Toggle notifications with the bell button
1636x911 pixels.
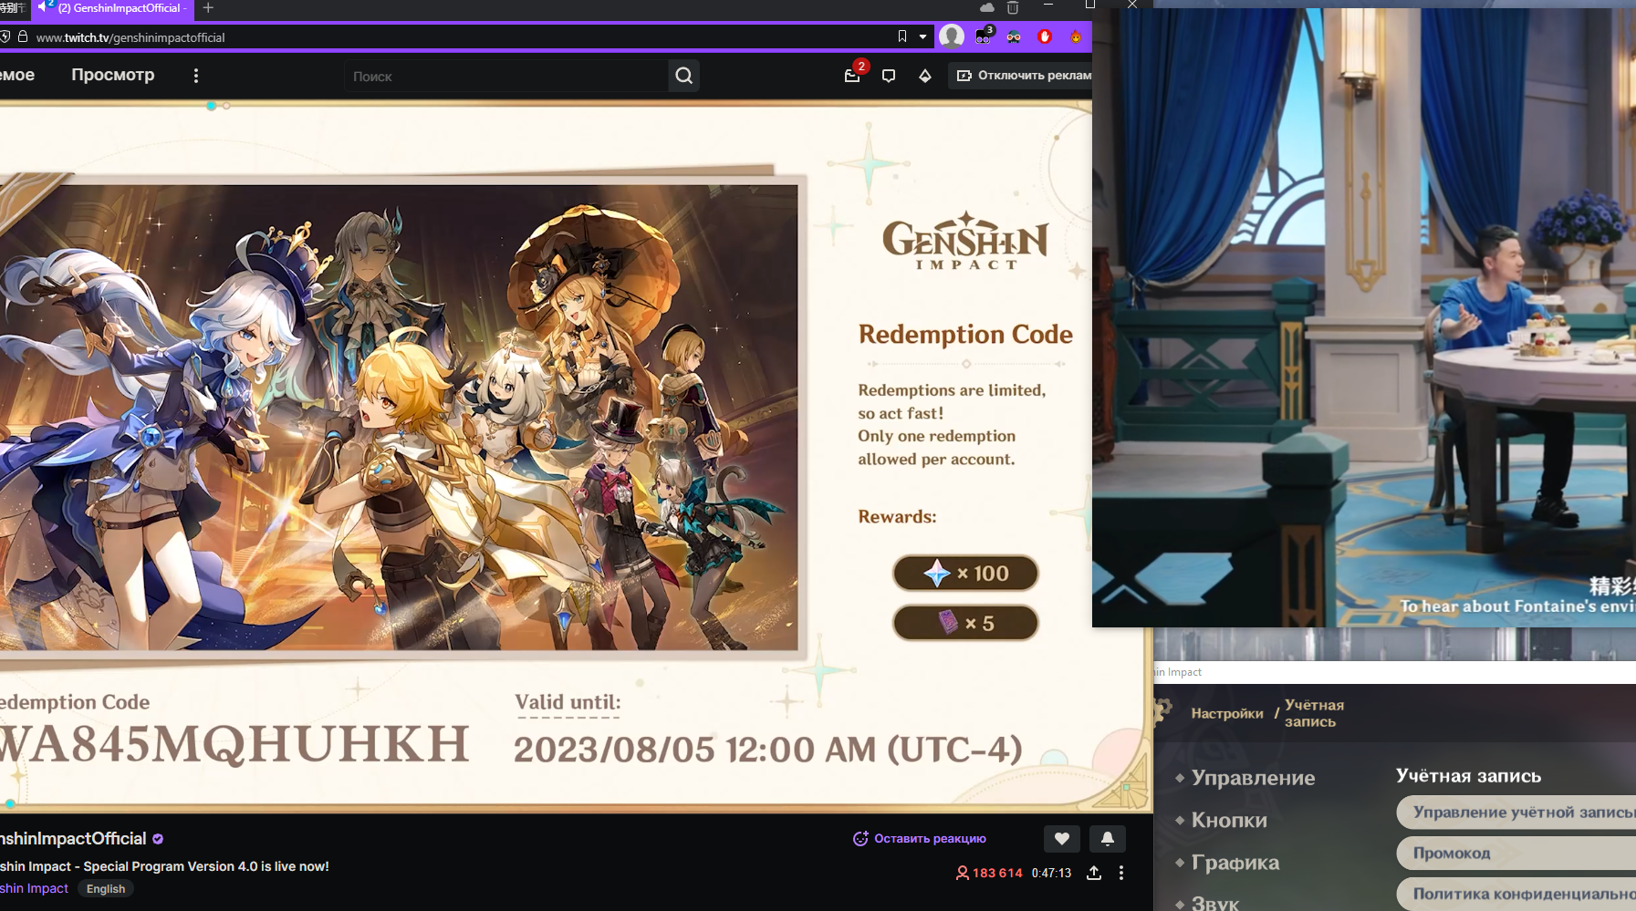click(x=1108, y=839)
